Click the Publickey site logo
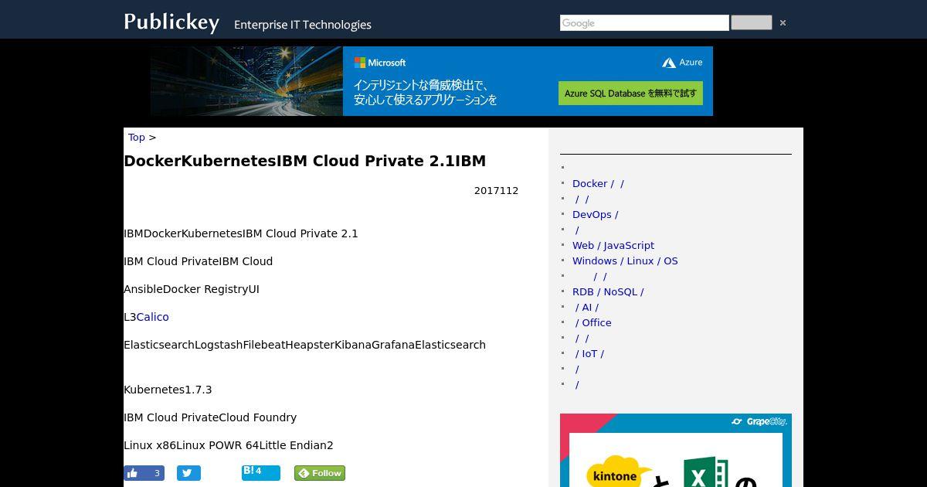 (x=171, y=22)
